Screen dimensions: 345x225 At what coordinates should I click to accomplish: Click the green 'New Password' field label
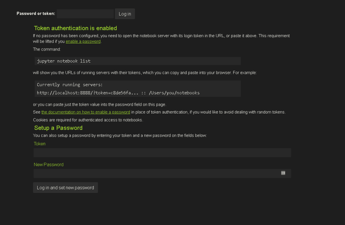pyautogui.click(x=49, y=165)
